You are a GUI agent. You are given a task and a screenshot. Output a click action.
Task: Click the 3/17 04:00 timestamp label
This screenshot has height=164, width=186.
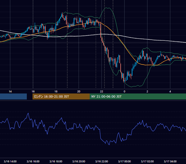[170, 161]
